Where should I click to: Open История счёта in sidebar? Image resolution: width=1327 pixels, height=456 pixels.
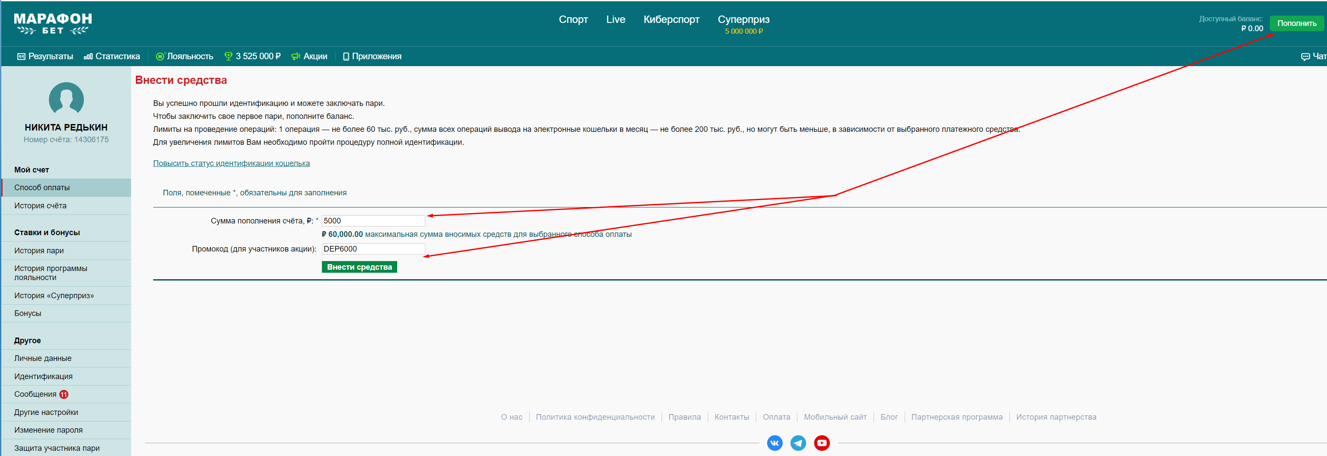66,205
